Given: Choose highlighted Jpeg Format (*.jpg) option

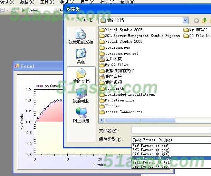Looking at the screenshot, I should point(171,158).
